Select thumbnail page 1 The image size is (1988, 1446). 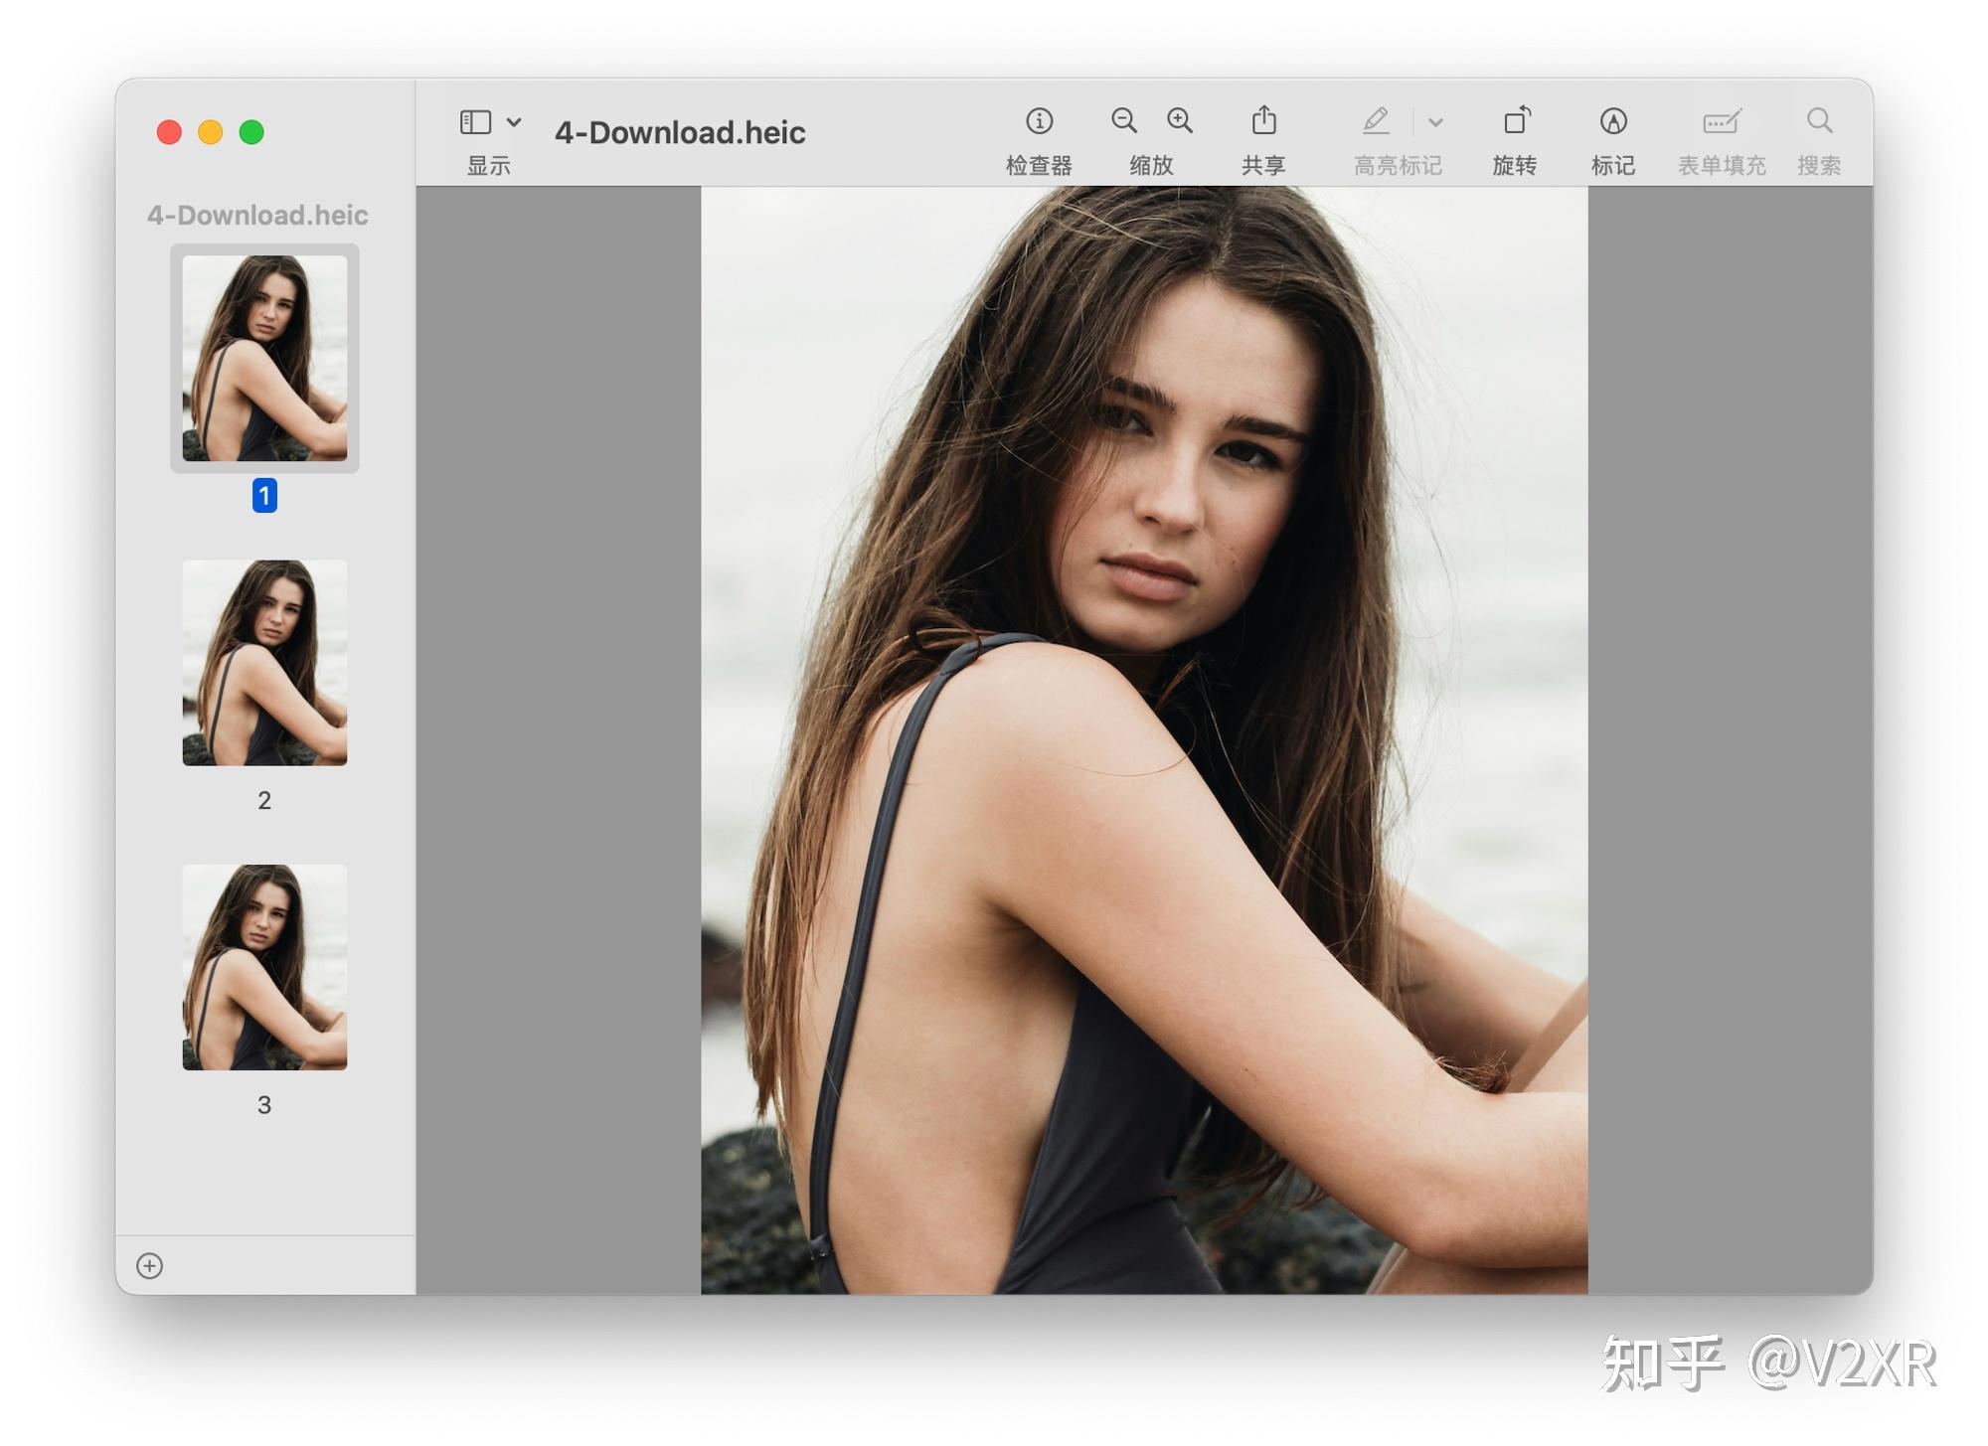tap(264, 358)
